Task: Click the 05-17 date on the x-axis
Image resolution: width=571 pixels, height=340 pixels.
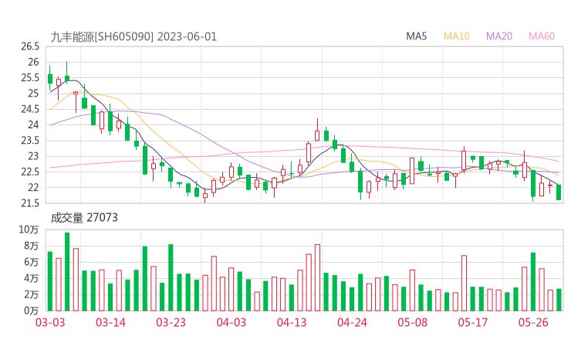Action: click(x=473, y=322)
